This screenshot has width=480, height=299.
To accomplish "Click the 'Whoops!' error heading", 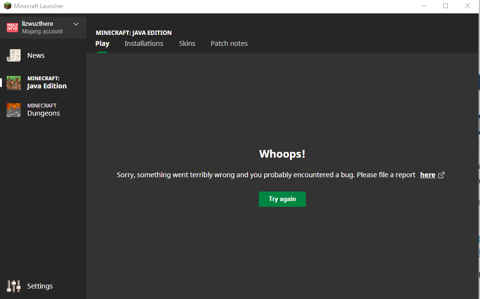I will [x=282, y=154].
